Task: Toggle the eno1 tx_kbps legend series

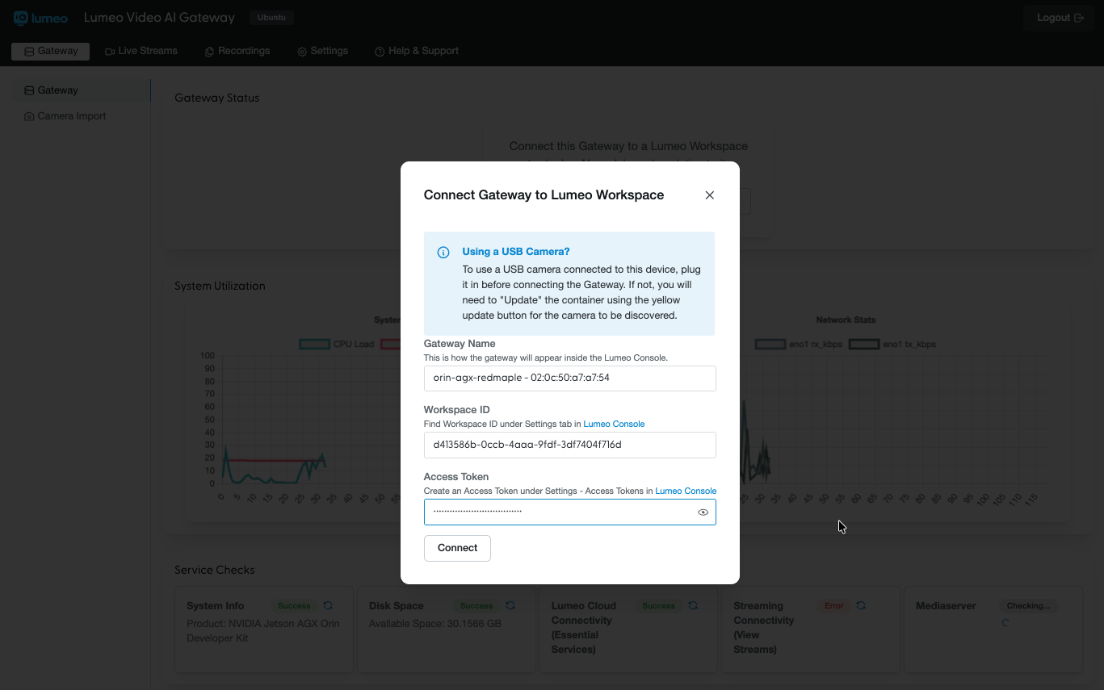Action: click(892, 345)
